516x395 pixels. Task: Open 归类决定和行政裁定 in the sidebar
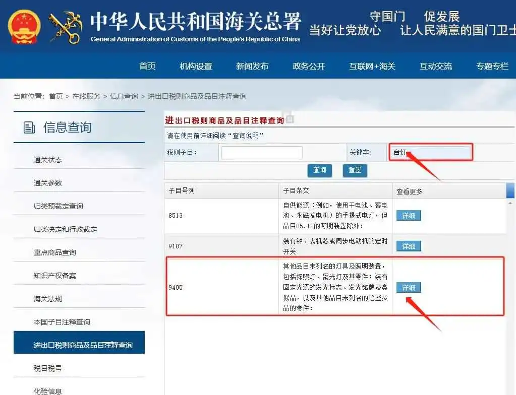pyautogui.click(x=65, y=229)
